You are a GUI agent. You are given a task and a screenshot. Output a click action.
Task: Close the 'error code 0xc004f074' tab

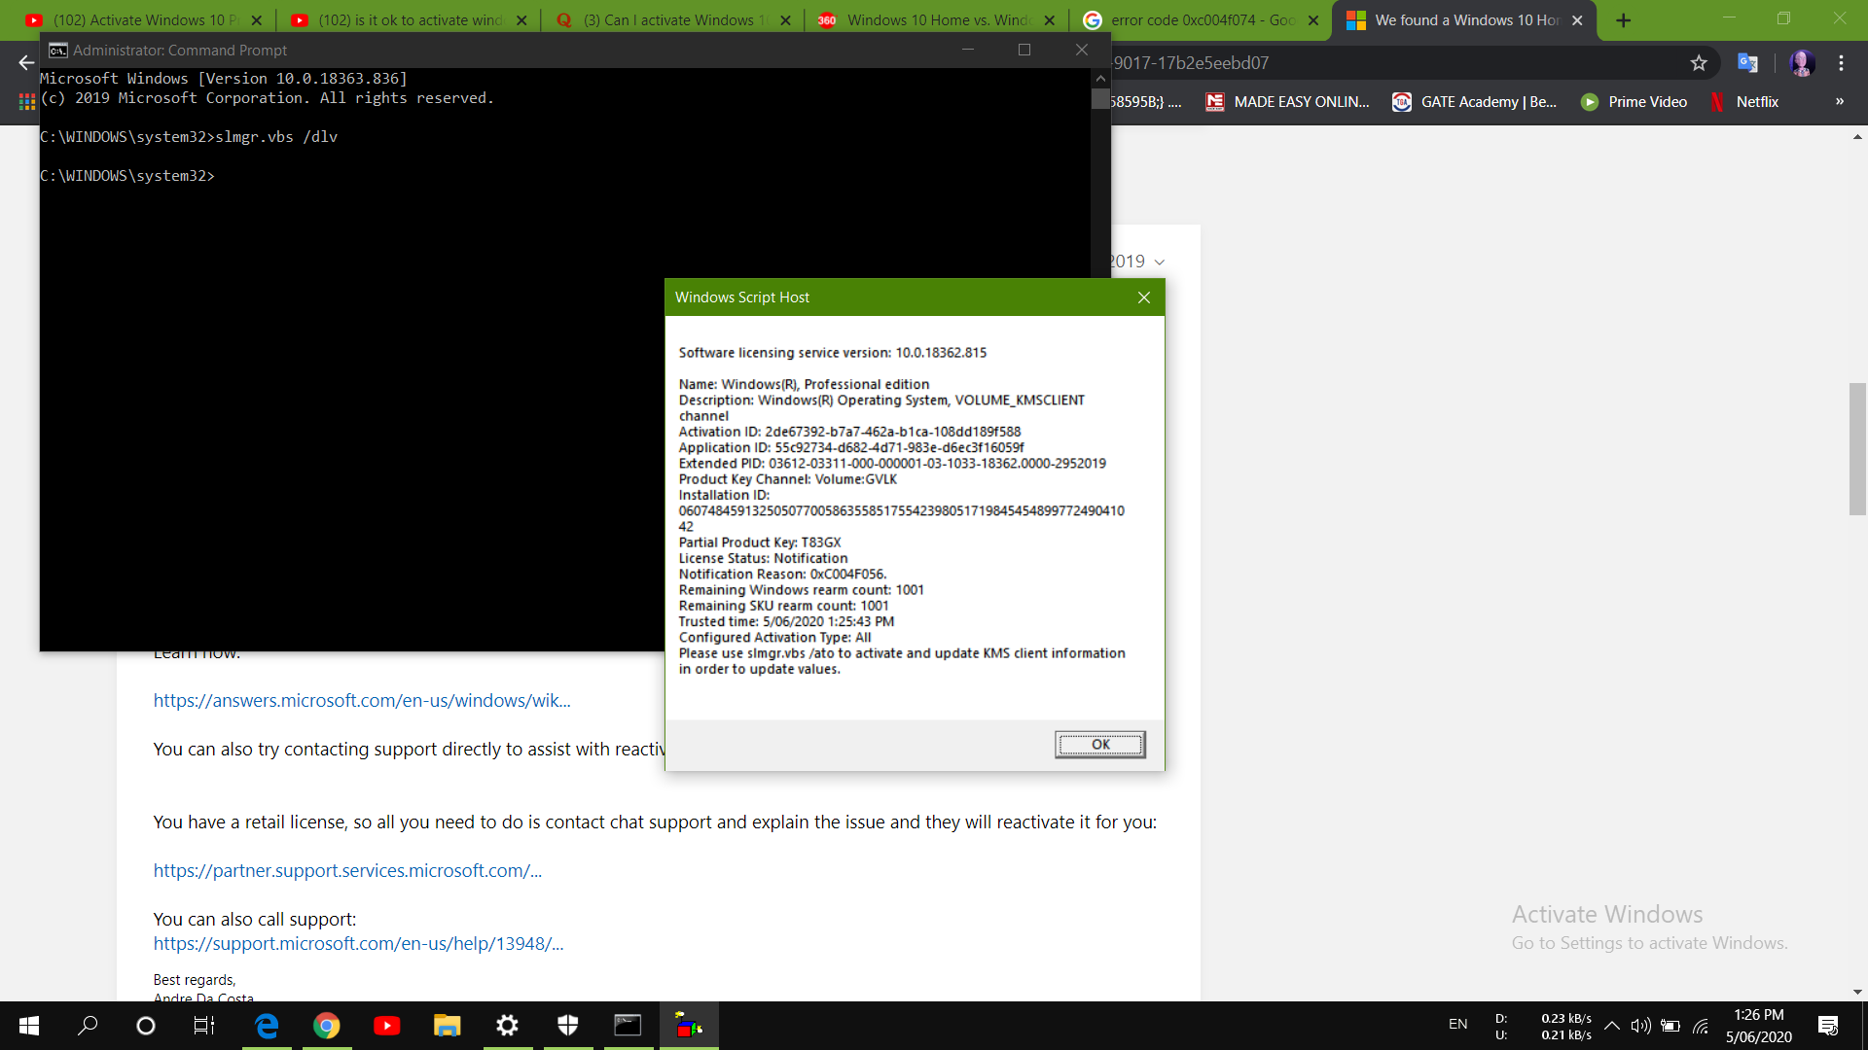[1312, 20]
